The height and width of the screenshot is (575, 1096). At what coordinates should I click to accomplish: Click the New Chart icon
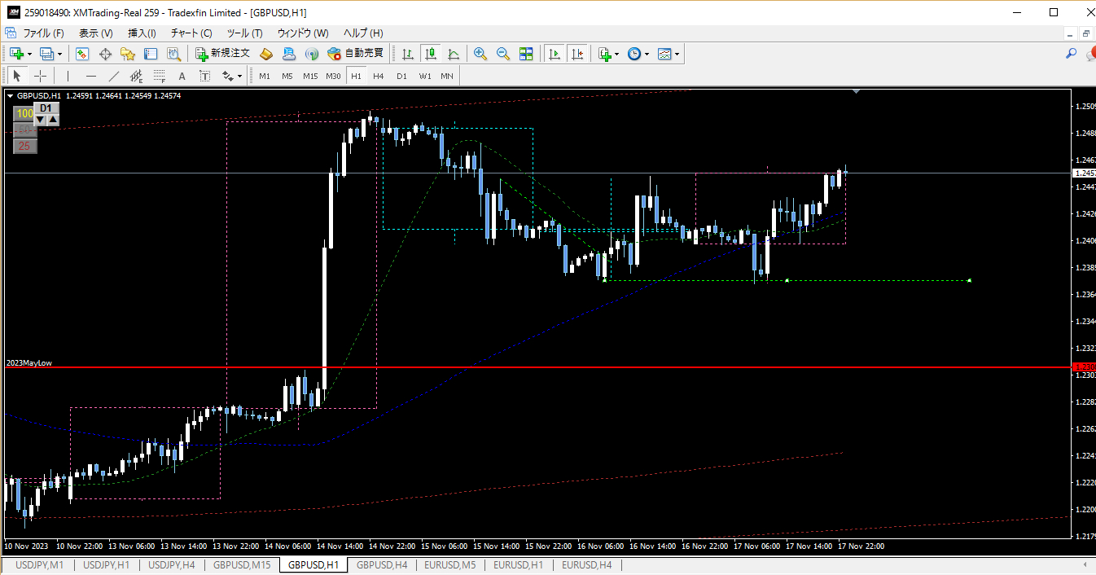(16, 54)
